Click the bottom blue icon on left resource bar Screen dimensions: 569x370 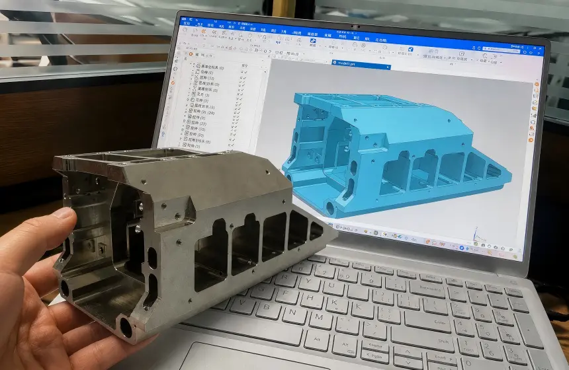pyautogui.click(x=163, y=133)
